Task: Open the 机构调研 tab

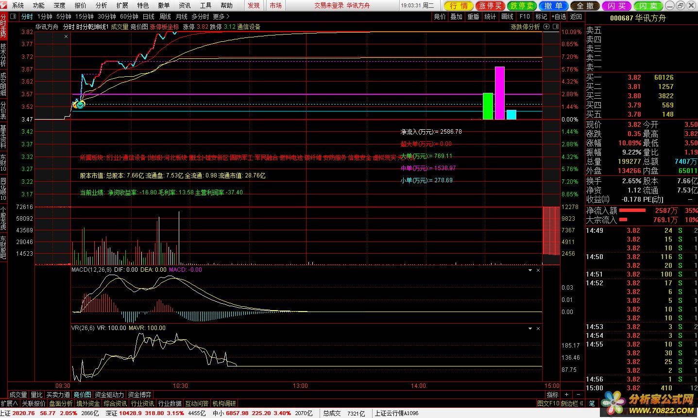Action: tap(224, 403)
